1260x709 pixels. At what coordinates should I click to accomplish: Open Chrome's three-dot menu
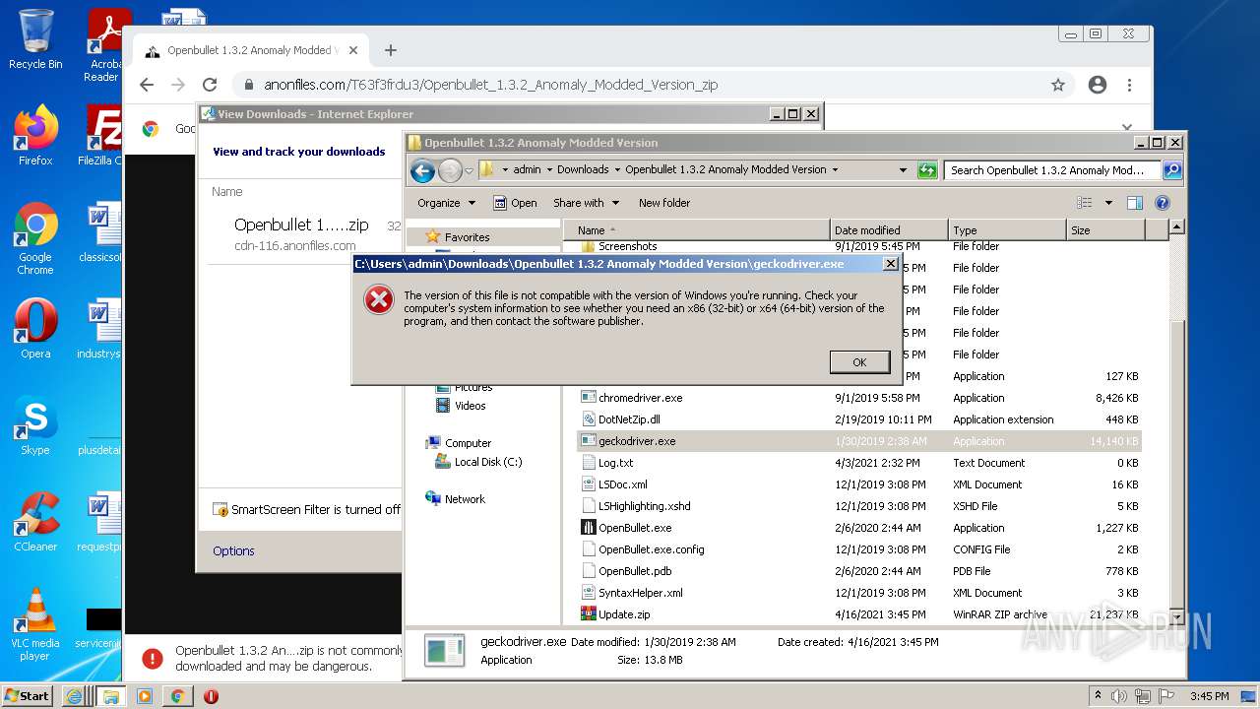coord(1130,85)
